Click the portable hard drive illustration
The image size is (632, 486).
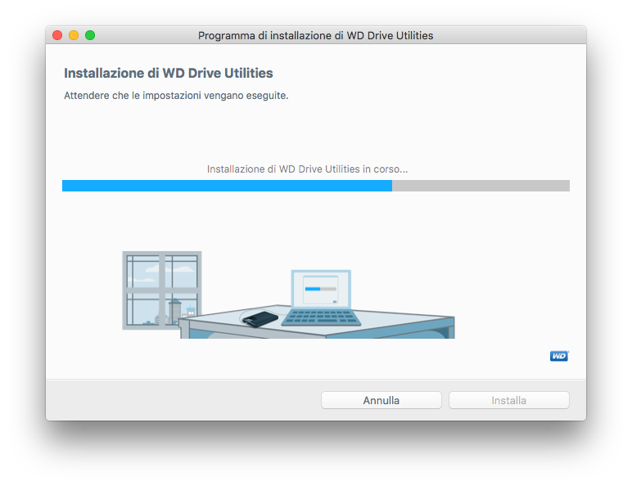coord(260,319)
